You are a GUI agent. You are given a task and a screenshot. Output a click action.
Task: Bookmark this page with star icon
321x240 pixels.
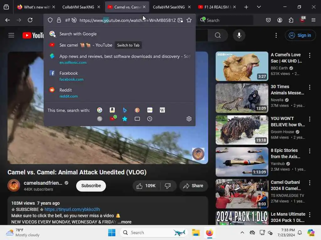pyautogui.click(x=189, y=20)
